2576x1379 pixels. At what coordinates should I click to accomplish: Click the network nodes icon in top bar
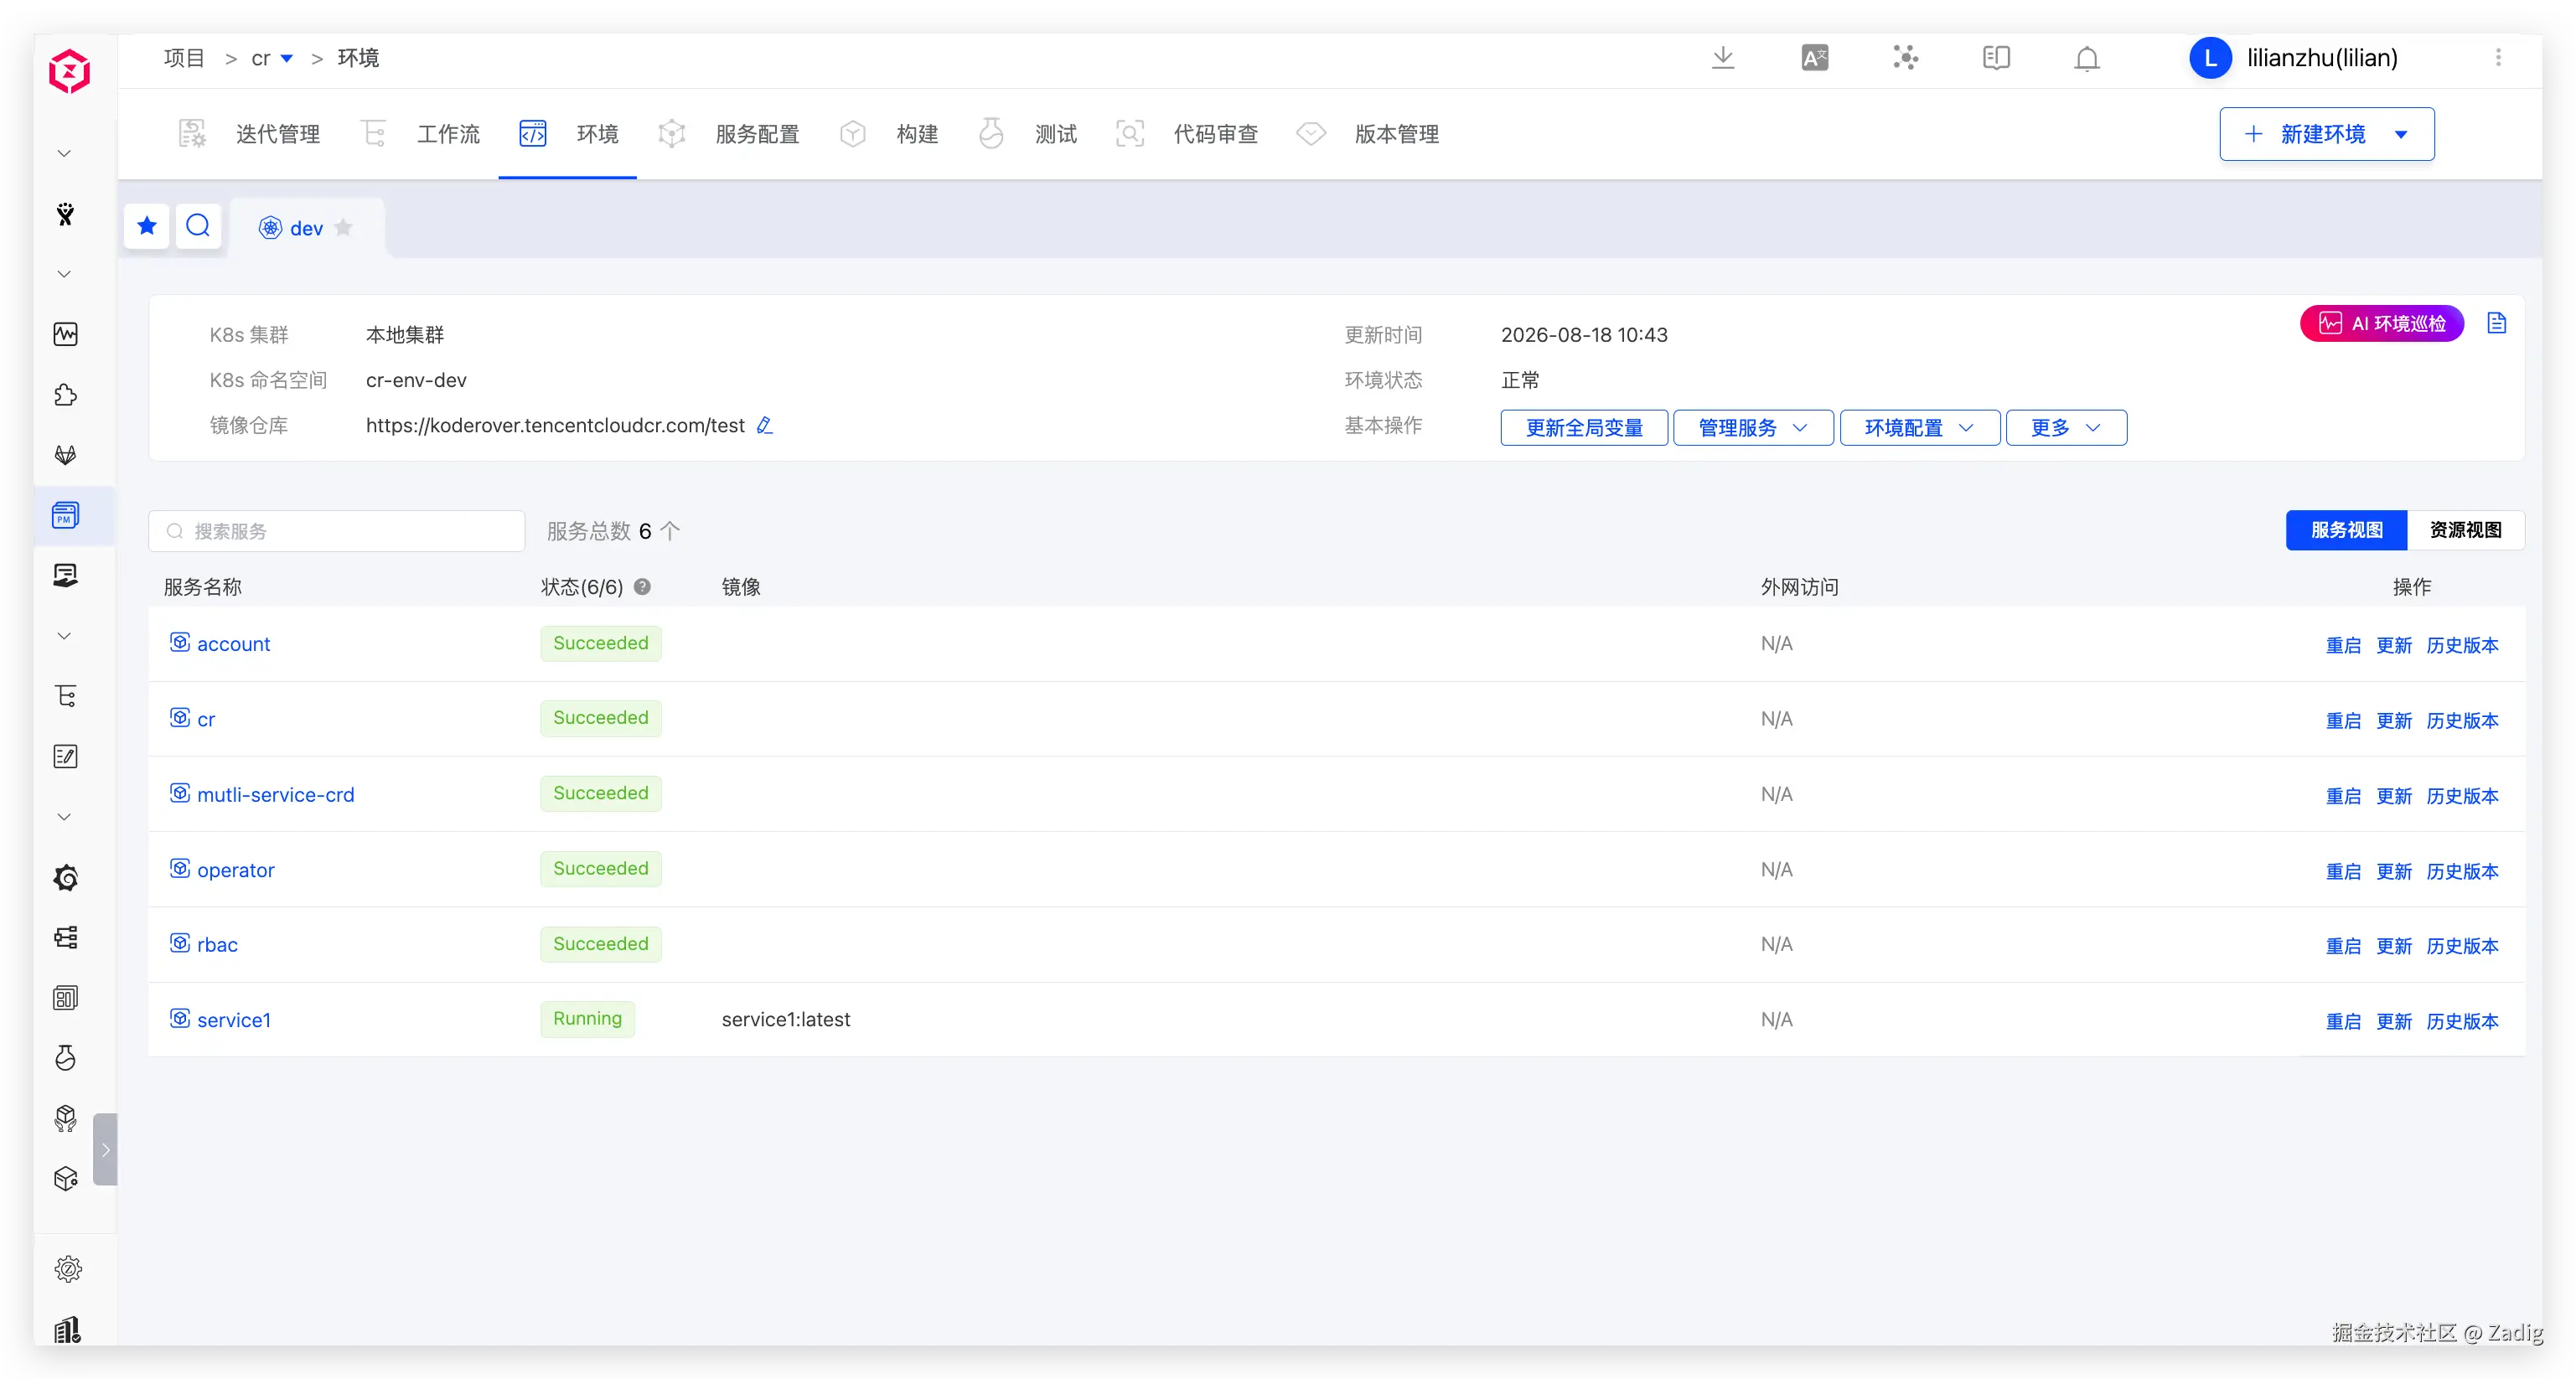point(1905,58)
